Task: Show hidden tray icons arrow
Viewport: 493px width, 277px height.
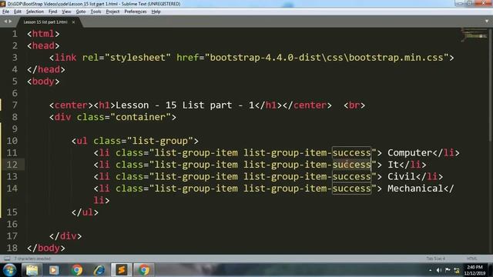Action: pyautogui.click(x=430, y=270)
